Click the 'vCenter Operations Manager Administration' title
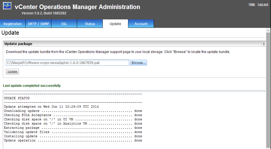This screenshot has width=271, height=149. click(77, 7)
